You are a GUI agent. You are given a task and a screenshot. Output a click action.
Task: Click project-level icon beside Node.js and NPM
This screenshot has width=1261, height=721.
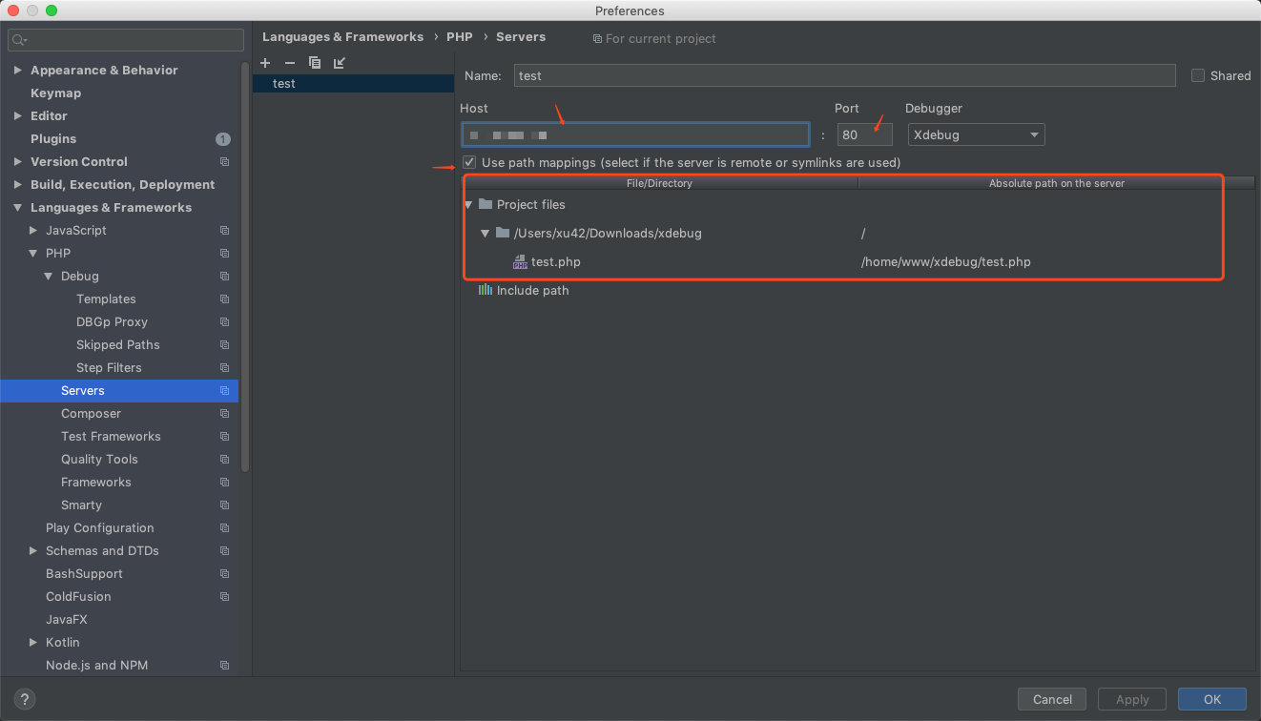coord(224,666)
